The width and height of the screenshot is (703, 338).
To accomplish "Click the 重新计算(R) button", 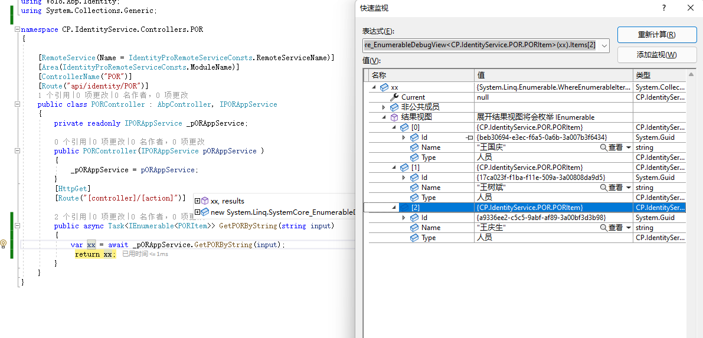I will pyautogui.click(x=656, y=35).
